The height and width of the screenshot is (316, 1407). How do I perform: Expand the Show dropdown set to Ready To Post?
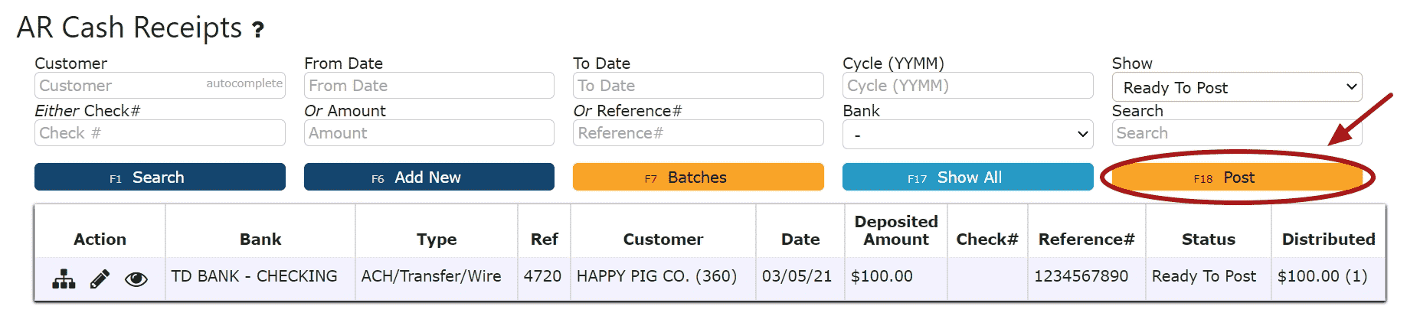click(1237, 86)
